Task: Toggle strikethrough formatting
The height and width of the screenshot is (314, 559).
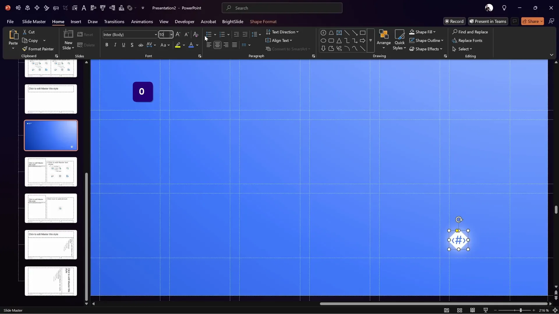Action: [141, 45]
